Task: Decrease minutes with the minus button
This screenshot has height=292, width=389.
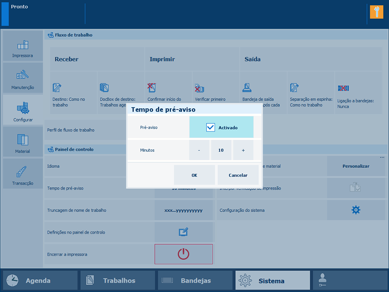Action: click(x=199, y=150)
